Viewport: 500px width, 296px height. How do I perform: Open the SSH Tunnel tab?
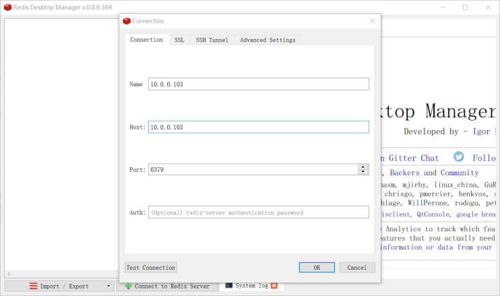pos(212,40)
